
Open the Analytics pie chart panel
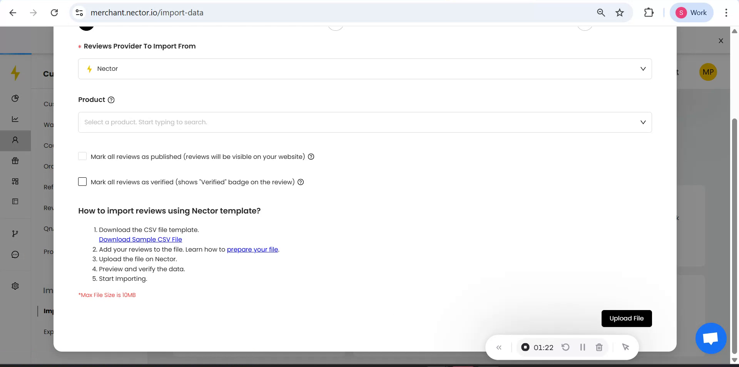15,98
